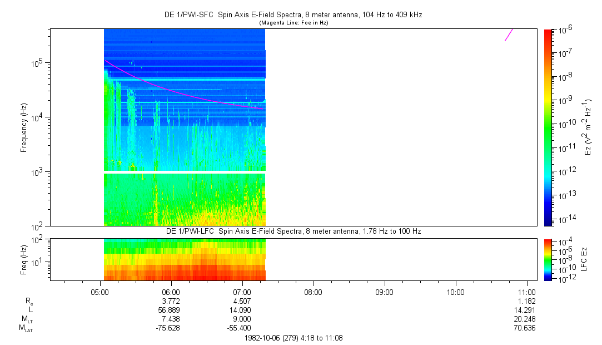Screen dimensions: 602x345
Task: Click the DE 1/PWI-LFC panel title
Action: (296, 230)
